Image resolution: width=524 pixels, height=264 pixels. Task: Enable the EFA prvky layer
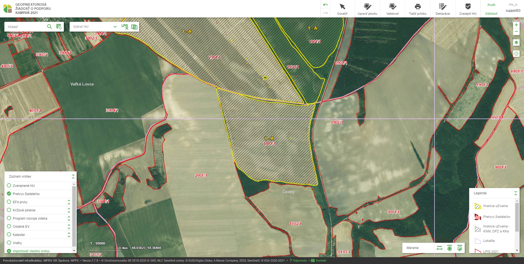pyautogui.click(x=9, y=202)
